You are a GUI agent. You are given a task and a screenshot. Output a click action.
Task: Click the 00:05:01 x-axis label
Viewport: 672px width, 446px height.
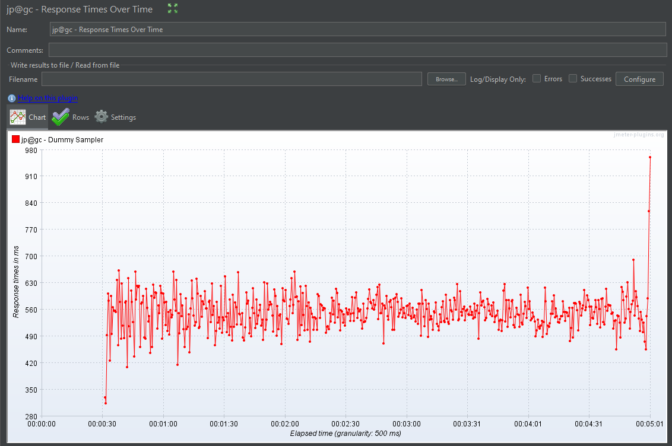(x=649, y=423)
